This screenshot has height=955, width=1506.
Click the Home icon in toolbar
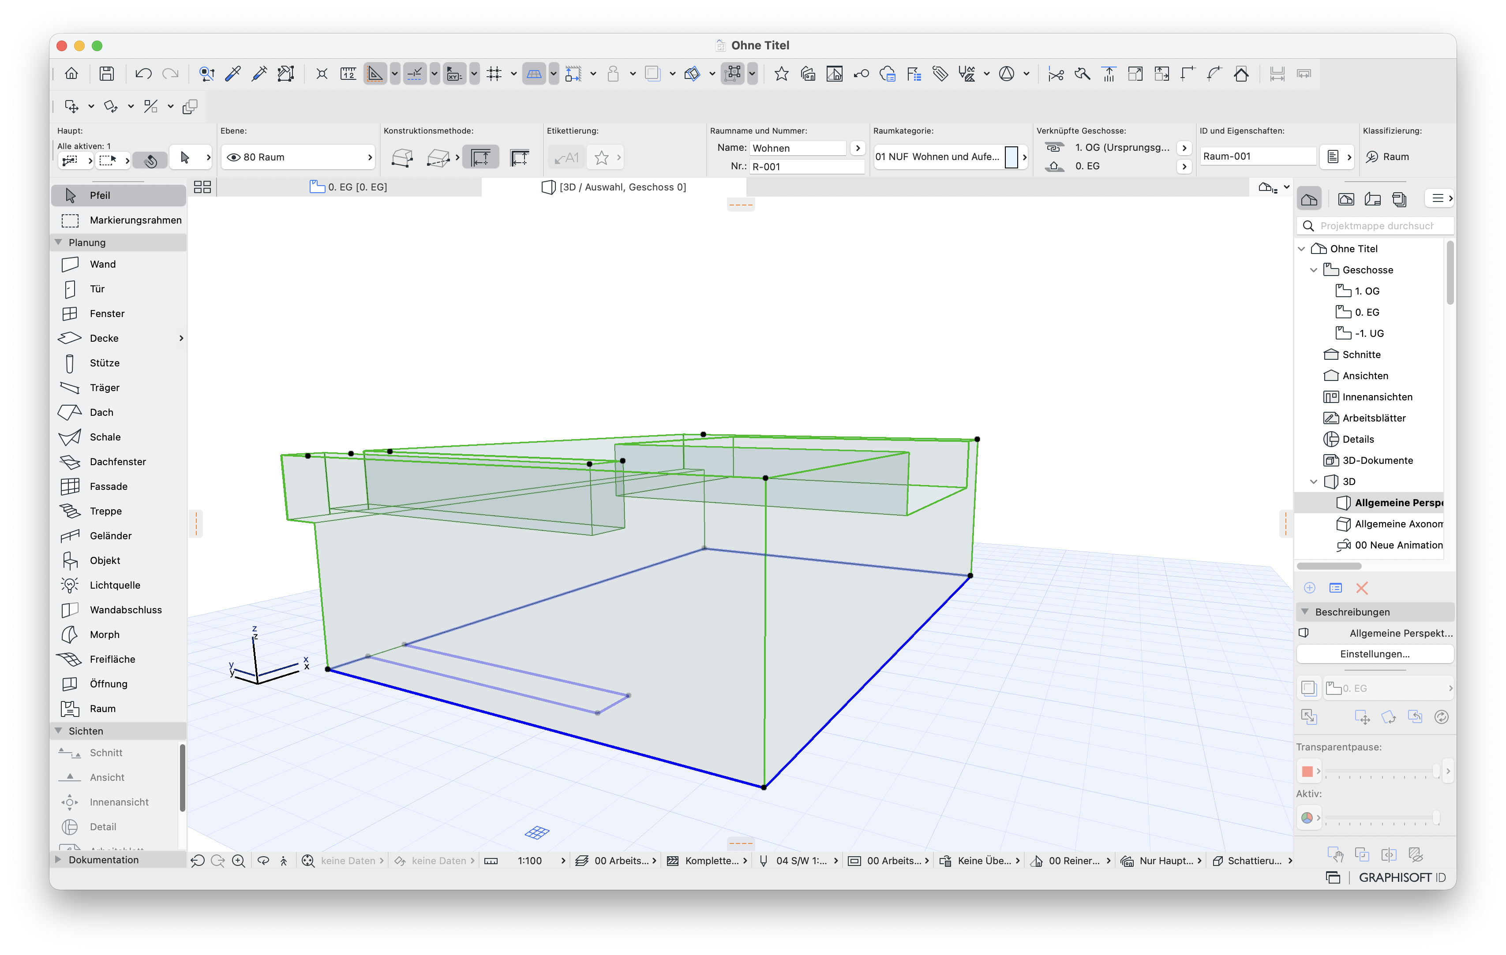[71, 74]
